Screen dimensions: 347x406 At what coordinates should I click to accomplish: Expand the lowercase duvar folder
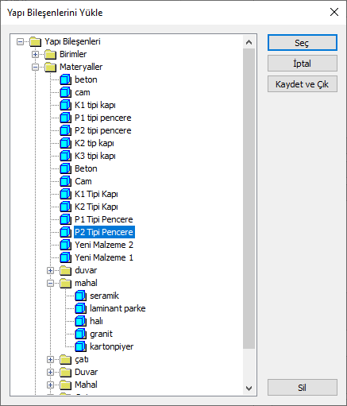pos(50,270)
